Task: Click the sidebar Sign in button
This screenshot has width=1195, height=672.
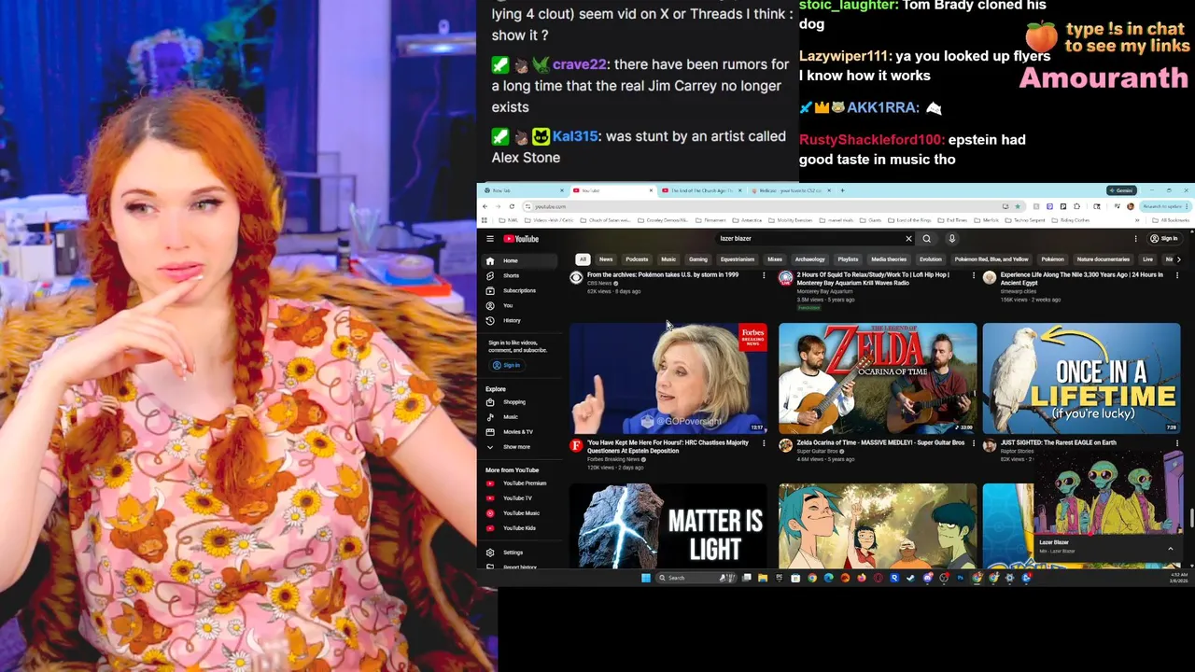Action: 506,365
